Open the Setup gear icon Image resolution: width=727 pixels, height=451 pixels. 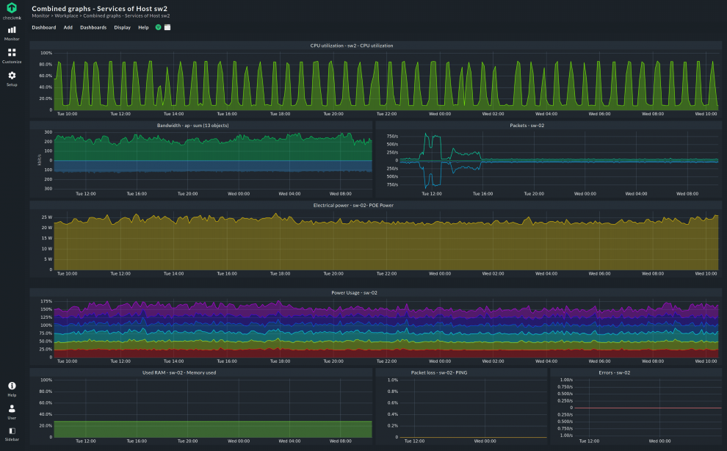12,75
